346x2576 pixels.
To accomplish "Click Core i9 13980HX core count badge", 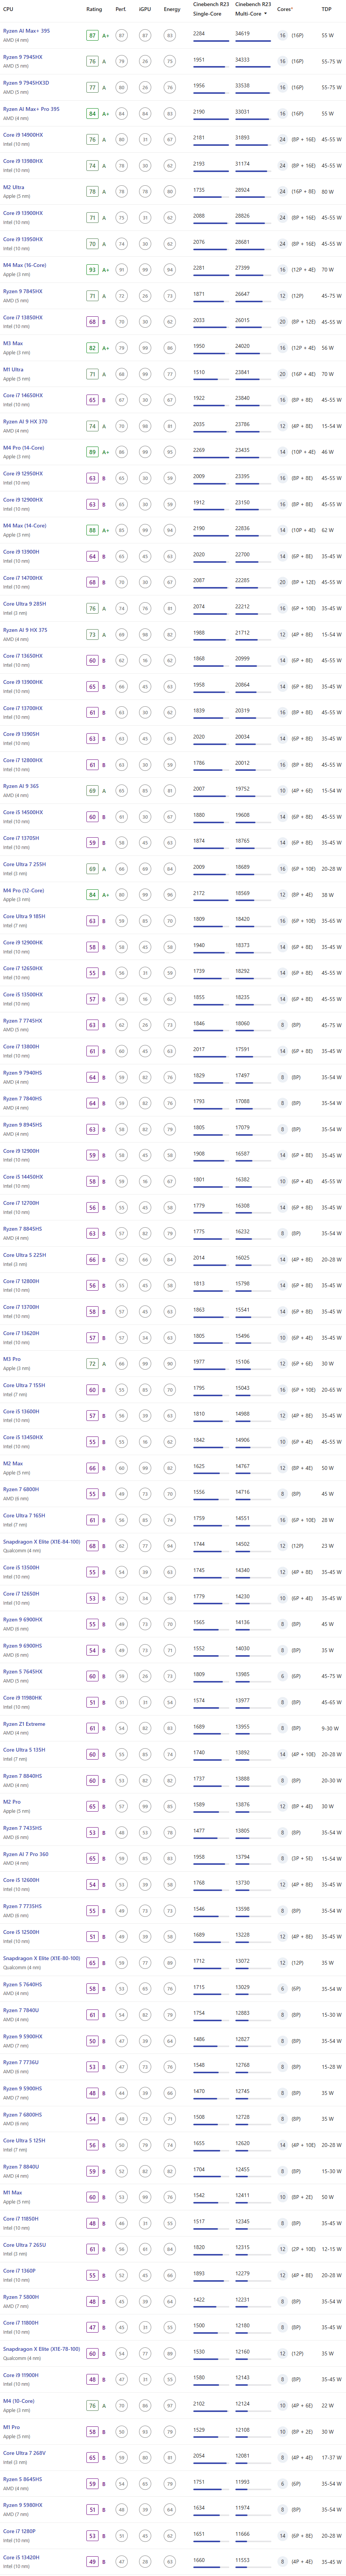I will tap(282, 166).
